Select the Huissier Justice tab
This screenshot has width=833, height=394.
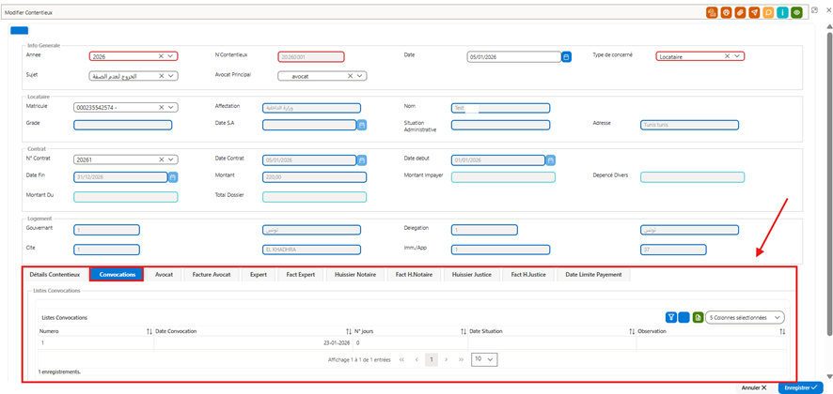[x=472, y=275]
